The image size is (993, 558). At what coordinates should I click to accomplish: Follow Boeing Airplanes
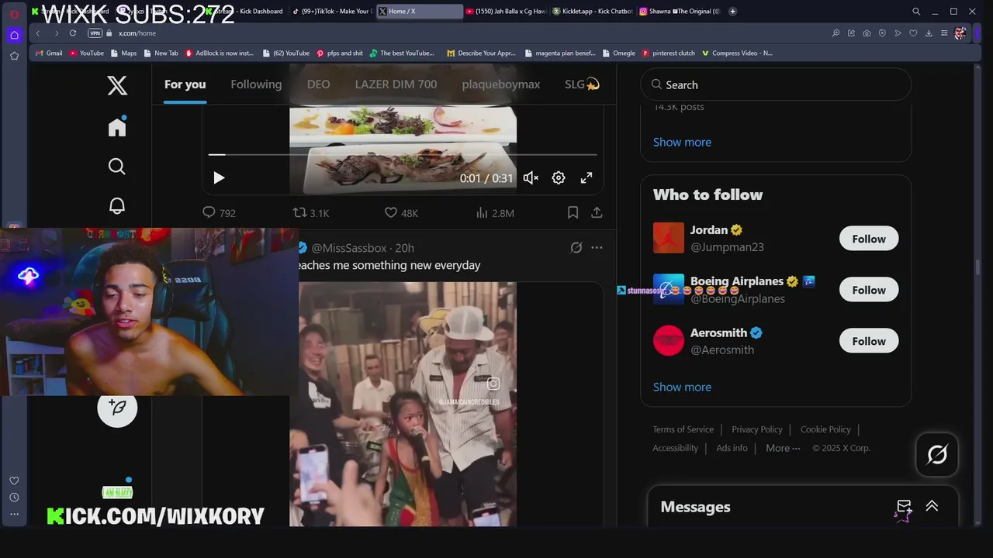(x=869, y=290)
